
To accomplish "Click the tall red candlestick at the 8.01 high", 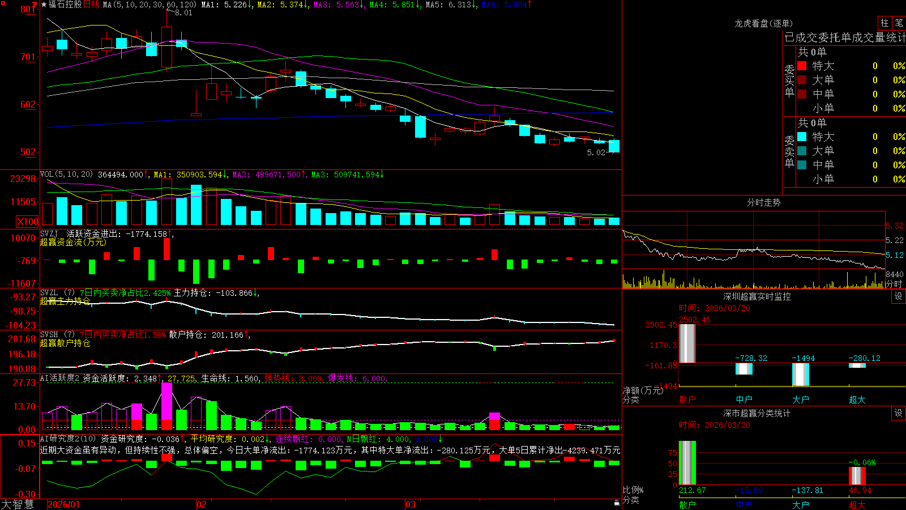I will pos(166,47).
